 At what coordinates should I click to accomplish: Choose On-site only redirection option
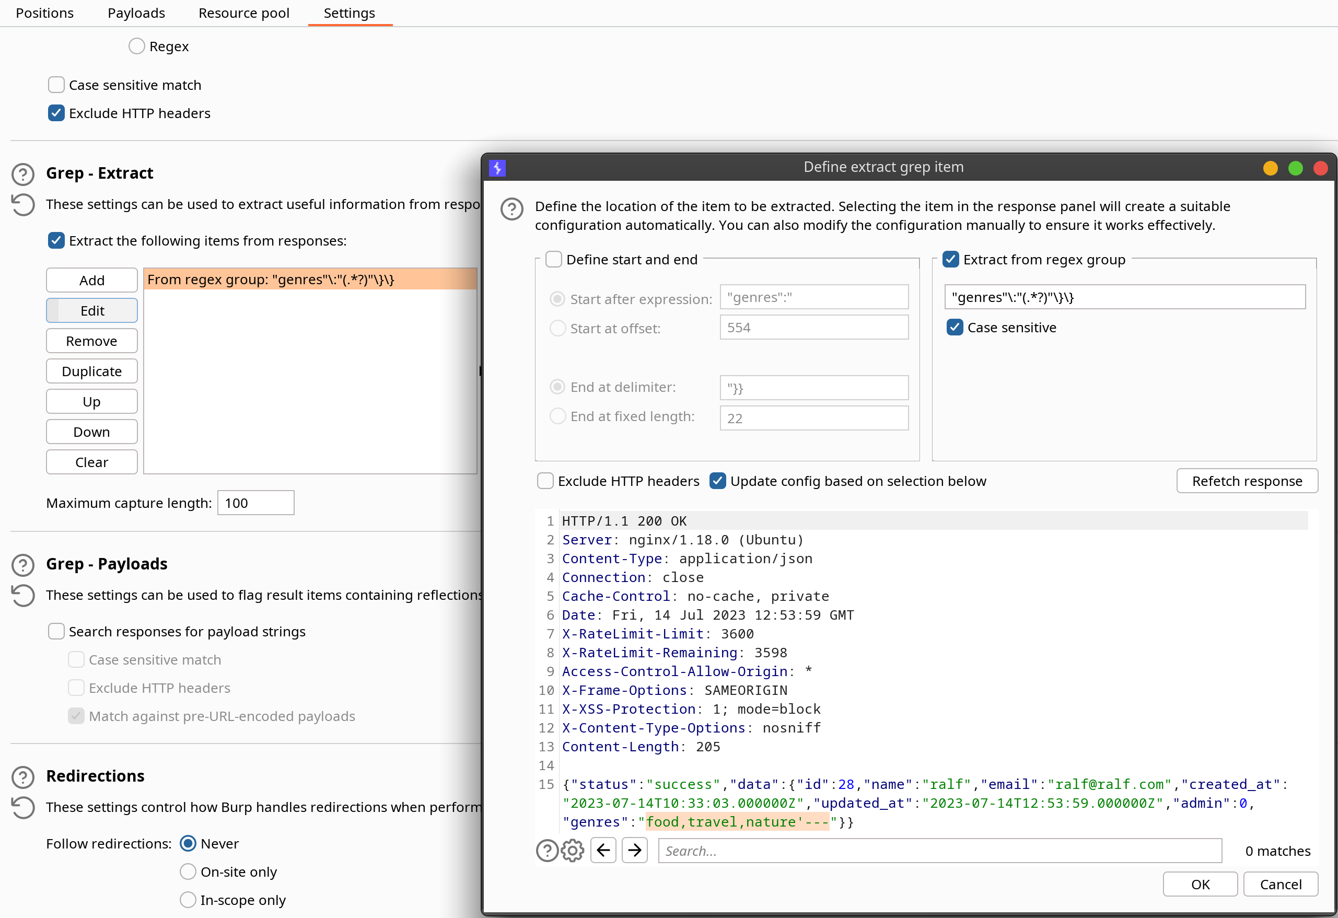[x=188, y=872]
